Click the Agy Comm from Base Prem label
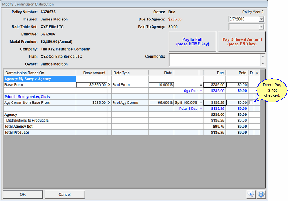 (x=27, y=103)
